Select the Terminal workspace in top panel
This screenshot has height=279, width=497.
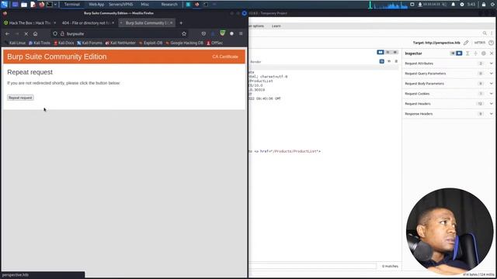click(72, 5)
